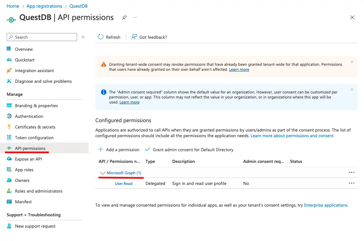Open the ellipsis menu for User.Read row

(x=352, y=183)
